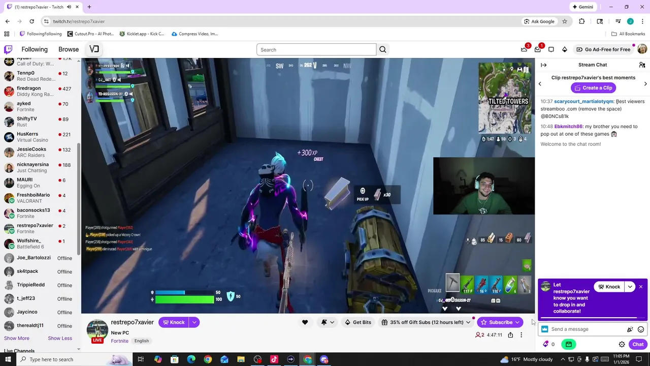Open Tenn0 channel in the sidebar
This screenshot has height=366, width=650.
pos(40,76)
